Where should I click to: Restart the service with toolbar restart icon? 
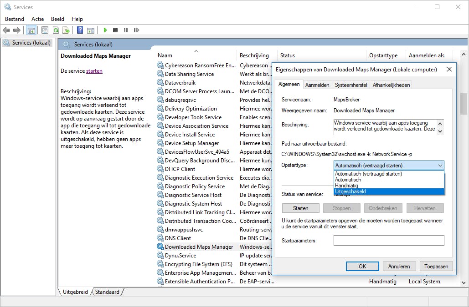[136, 30]
